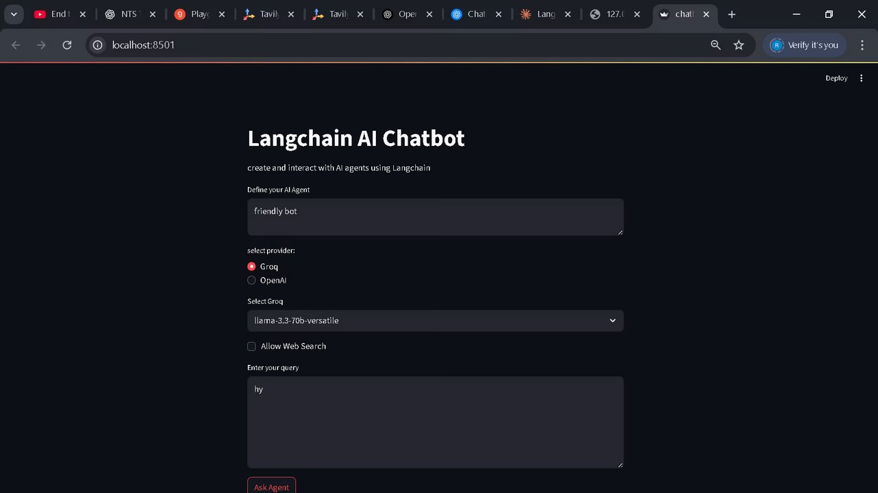Viewport: 878px width, 493px height.
Task: Click the new tab plus icon
Action: (731, 14)
